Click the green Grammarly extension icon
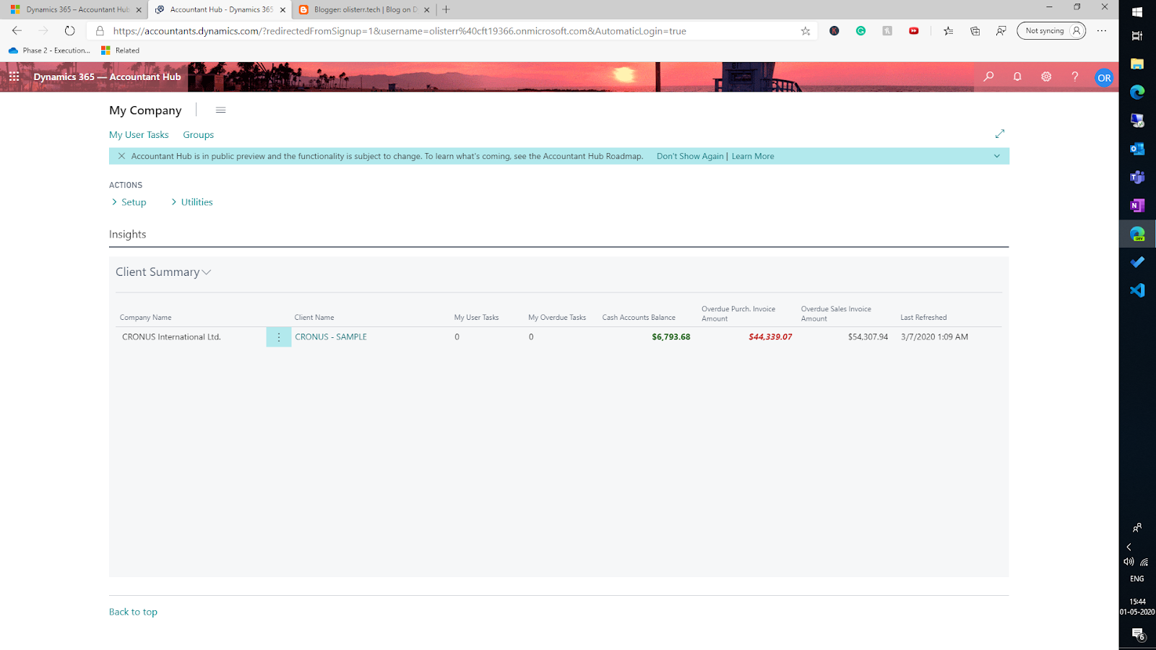This screenshot has height=650, width=1156. tap(860, 31)
